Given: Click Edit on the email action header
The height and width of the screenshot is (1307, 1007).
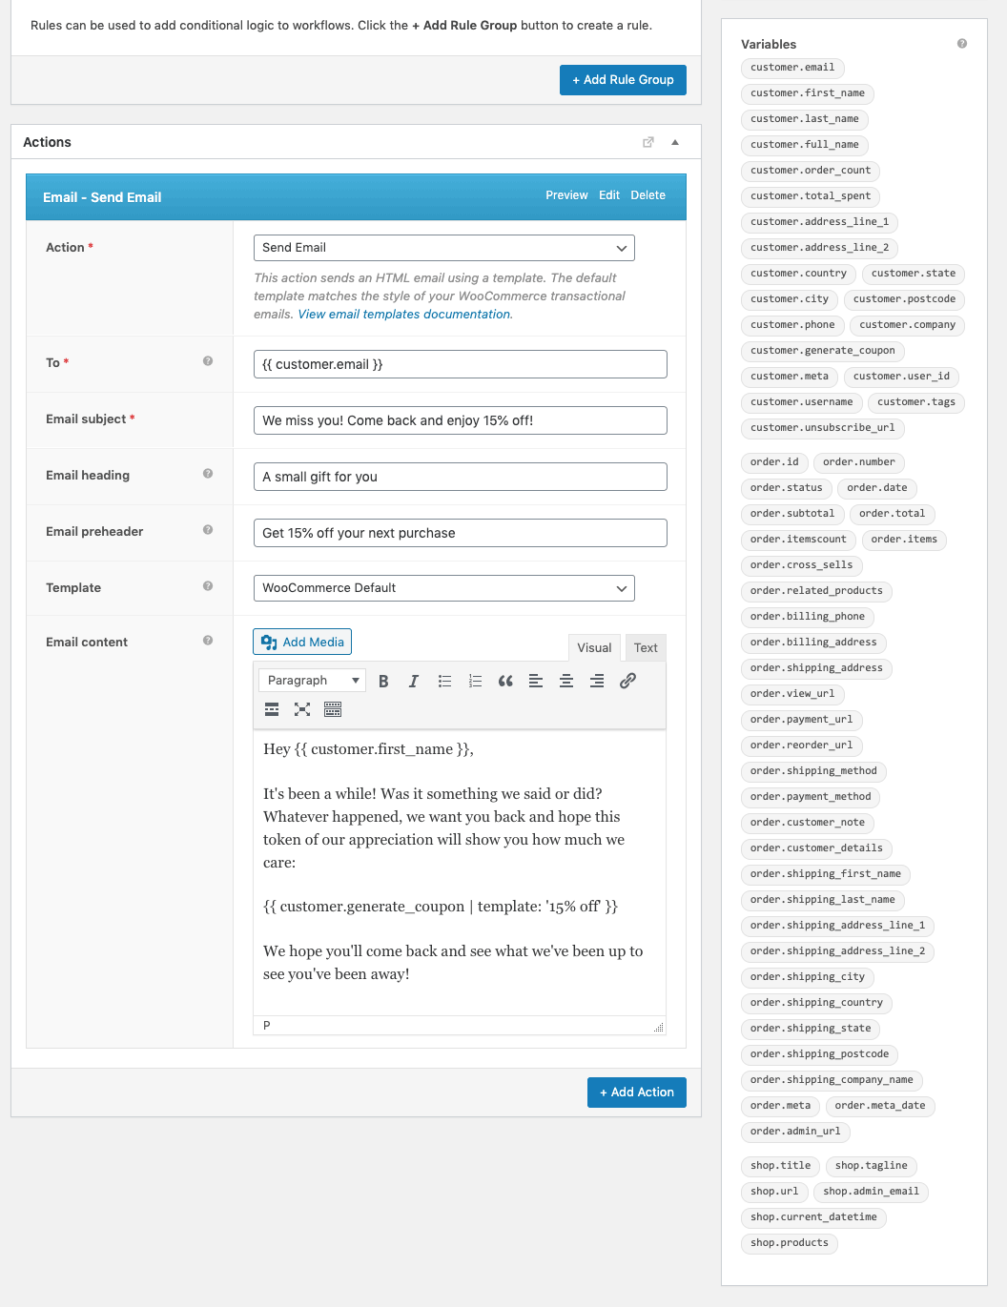Looking at the screenshot, I should [x=609, y=195].
